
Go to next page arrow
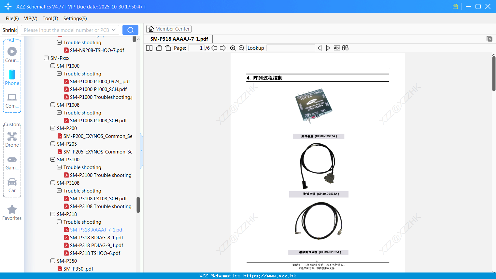[223, 48]
